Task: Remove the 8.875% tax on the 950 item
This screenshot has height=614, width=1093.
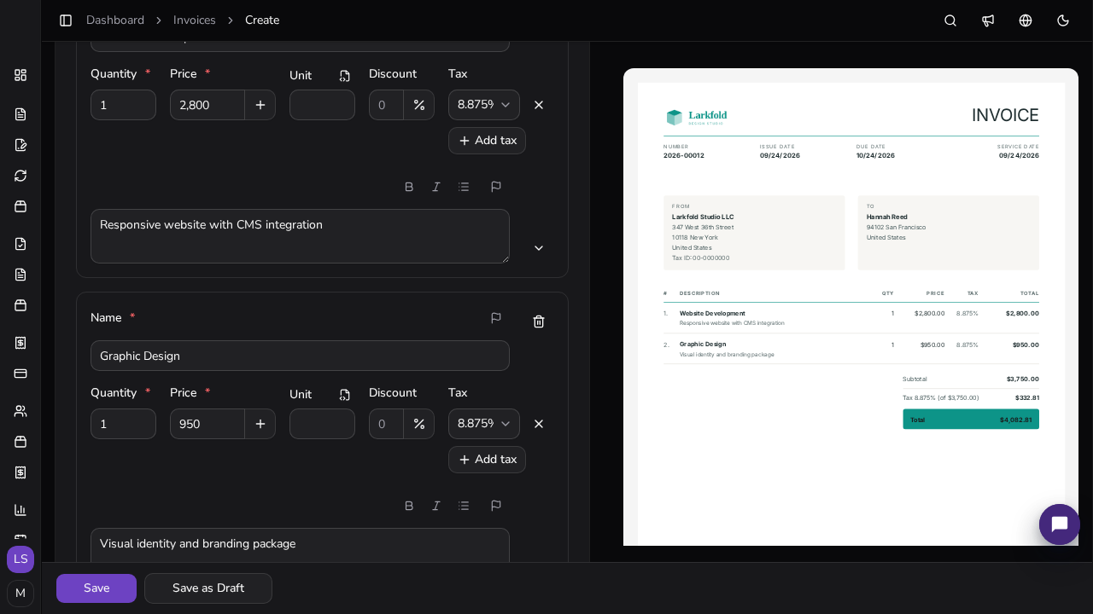Action: [x=539, y=424]
